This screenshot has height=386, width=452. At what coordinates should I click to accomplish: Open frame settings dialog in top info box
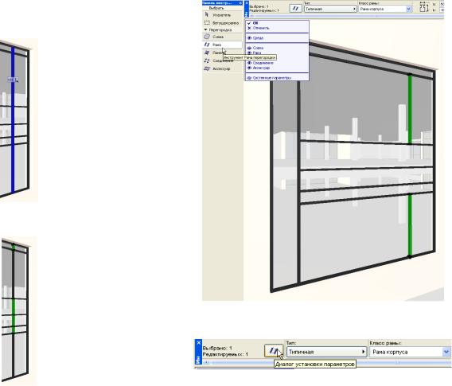tap(295, 9)
